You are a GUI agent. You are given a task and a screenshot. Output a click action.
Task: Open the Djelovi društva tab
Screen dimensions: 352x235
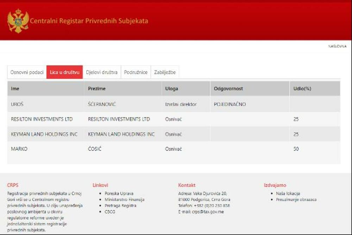[102, 72]
